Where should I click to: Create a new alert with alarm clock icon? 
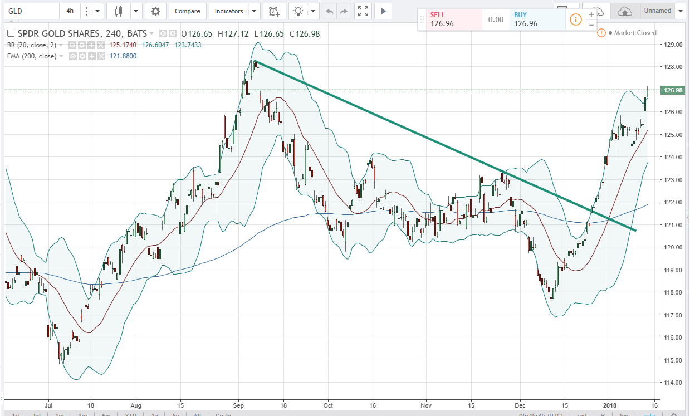(273, 11)
